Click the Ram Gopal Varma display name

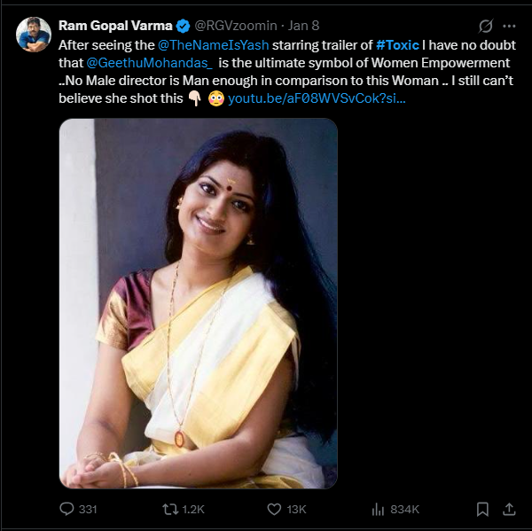(x=115, y=26)
